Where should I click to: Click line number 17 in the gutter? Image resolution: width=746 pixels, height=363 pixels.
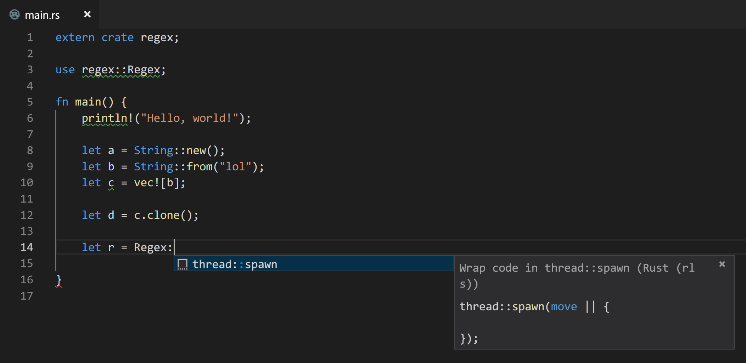(x=27, y=296)
